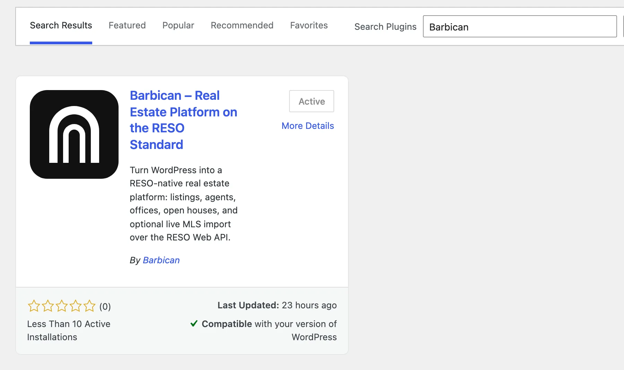Open More Details for Barbican plugin

pyautogui.click(x=308, y=126)
